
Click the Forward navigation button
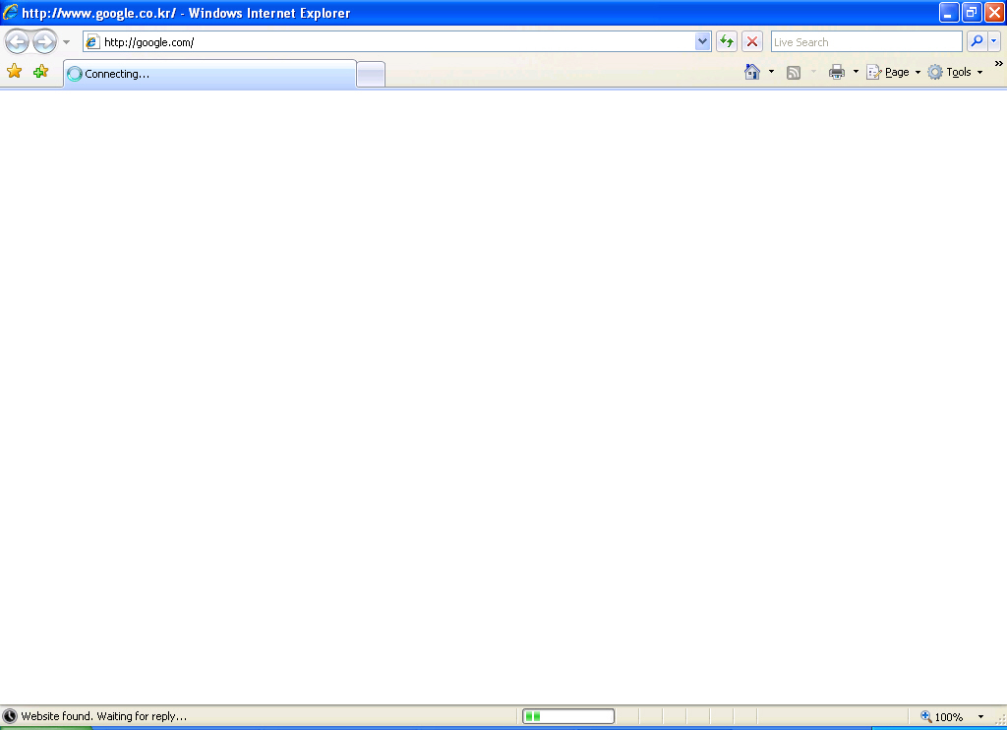[44, 41]
